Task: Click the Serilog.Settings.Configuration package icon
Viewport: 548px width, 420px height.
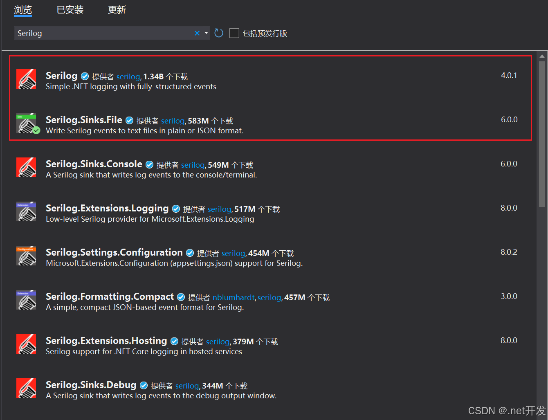Action: point(26,256)
